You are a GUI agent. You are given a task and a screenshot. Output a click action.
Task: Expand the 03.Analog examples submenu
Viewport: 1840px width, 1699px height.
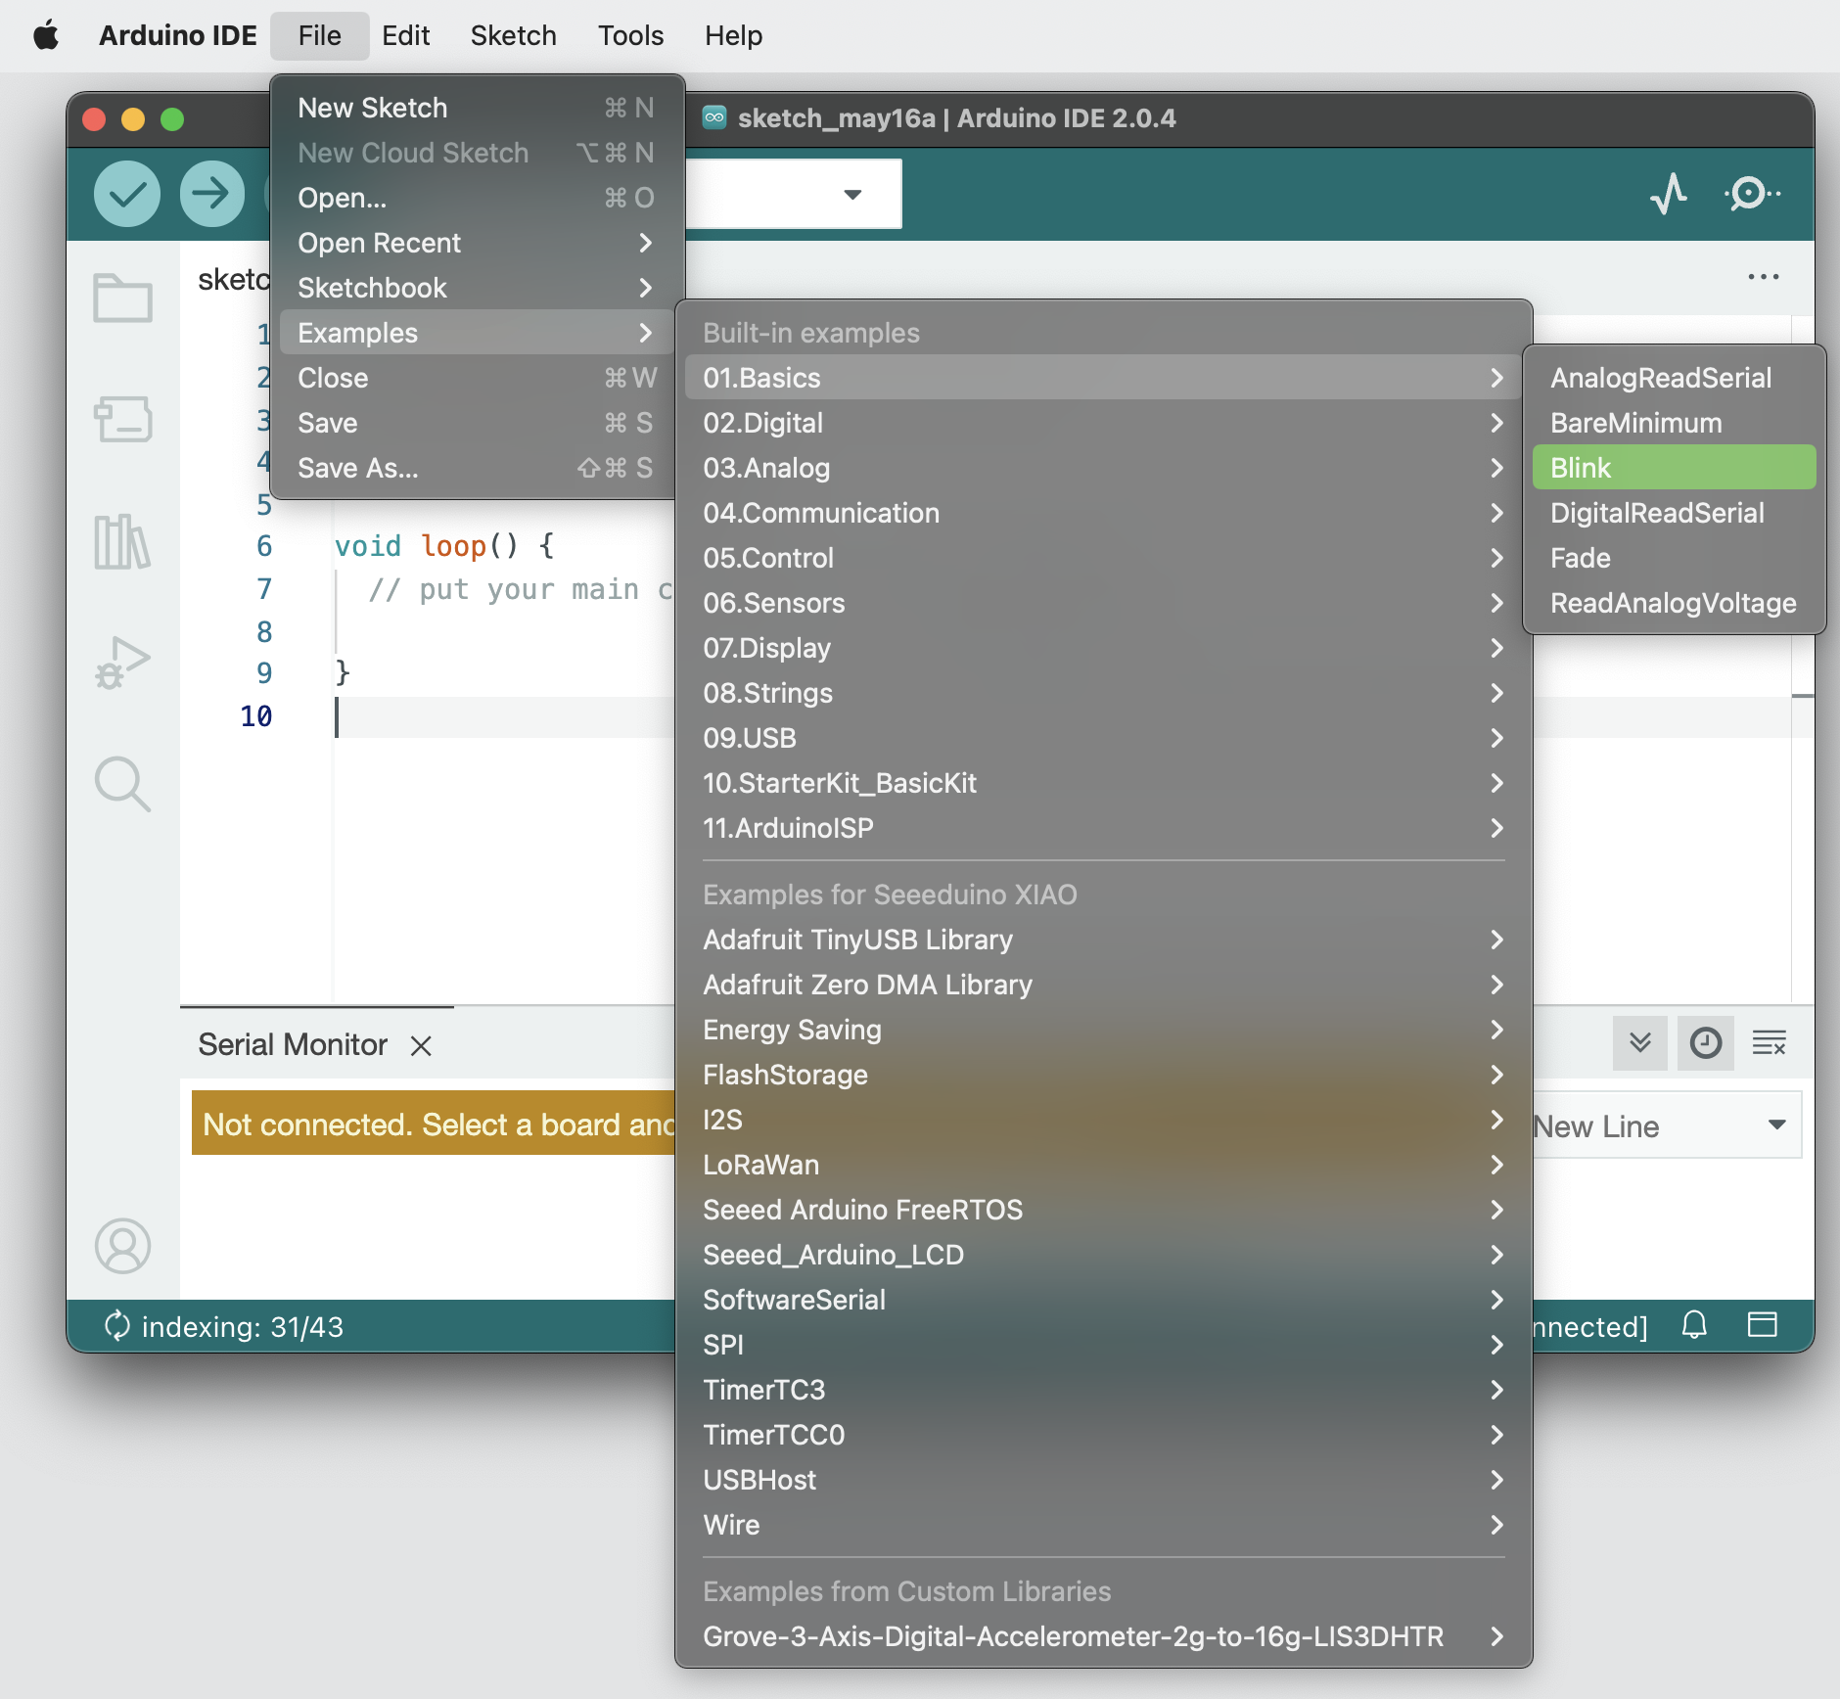point(1103,468)
